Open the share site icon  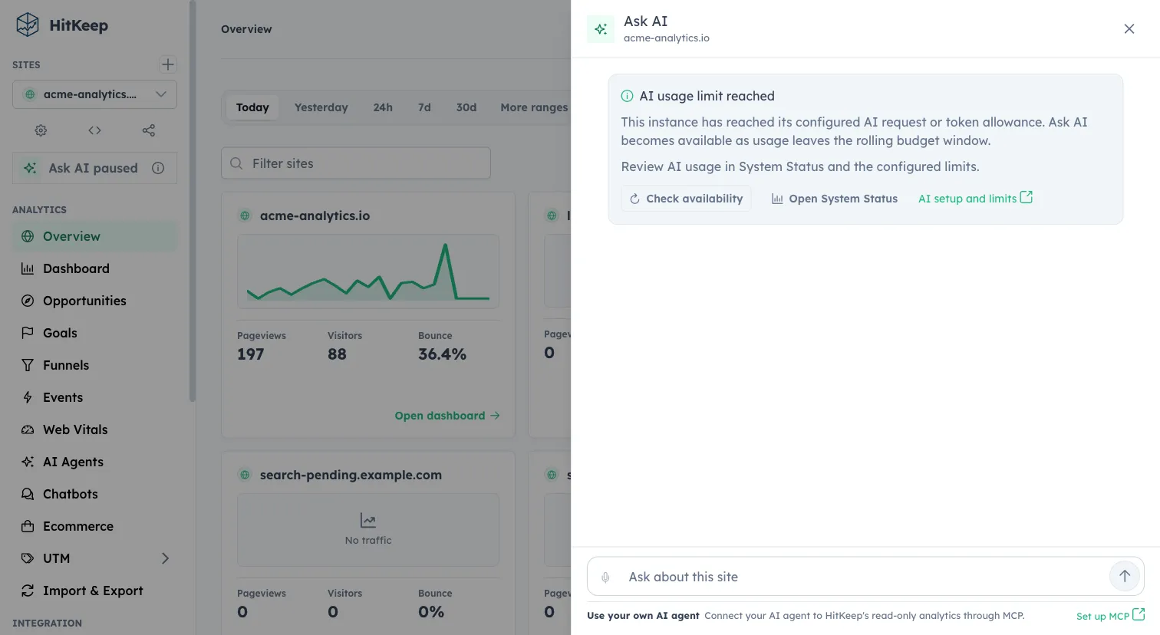point(149,130)
